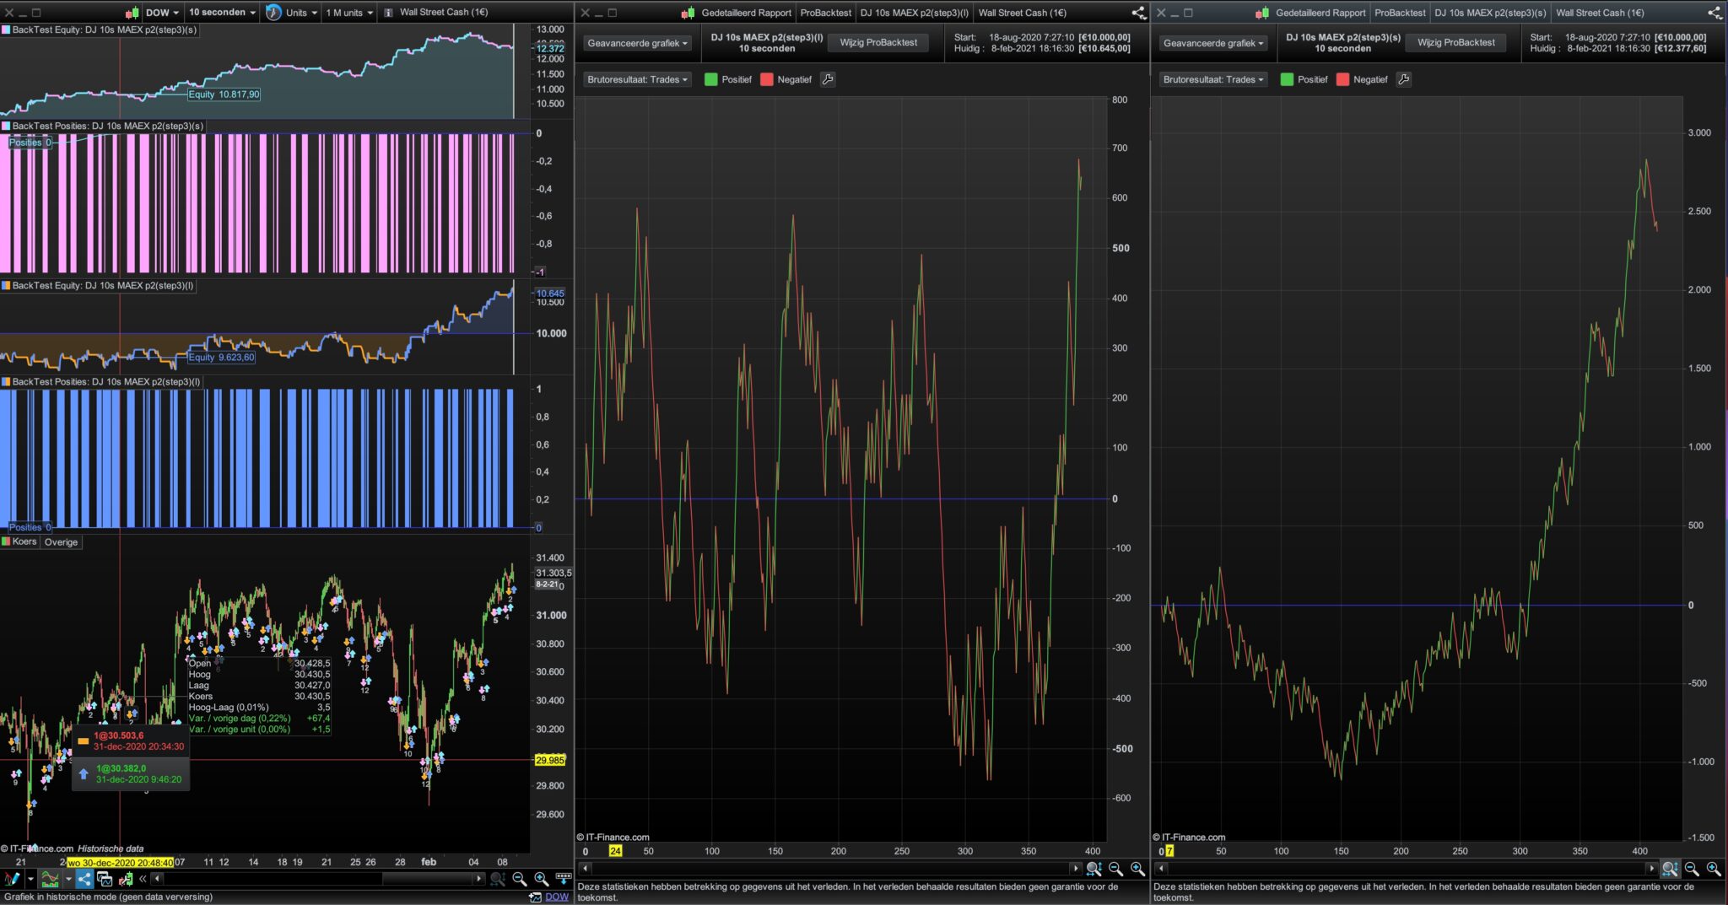Open the drawing tools dropdown arrow
The image size is (1728, 905).
coord(31,879)
